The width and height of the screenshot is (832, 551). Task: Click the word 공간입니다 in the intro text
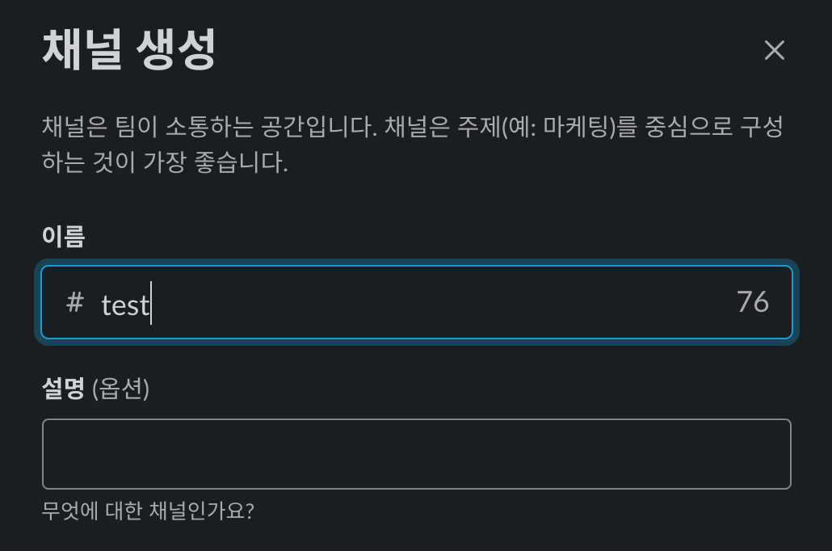318,127
